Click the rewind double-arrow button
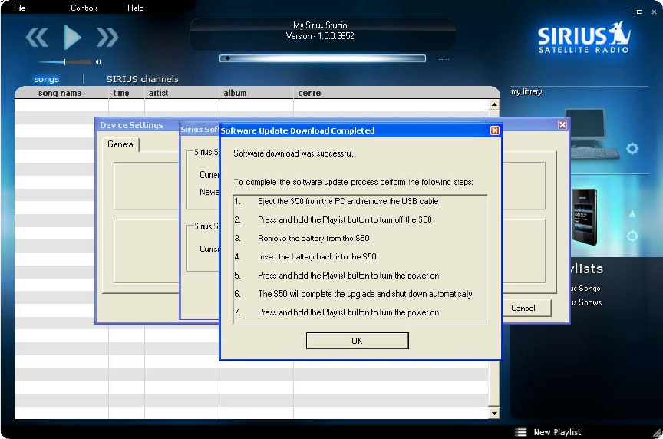663x439 pixels. point(37,37)
